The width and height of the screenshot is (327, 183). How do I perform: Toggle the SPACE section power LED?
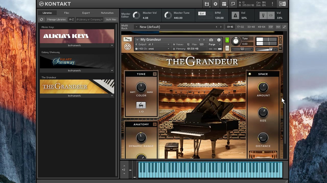pos(250,74)
